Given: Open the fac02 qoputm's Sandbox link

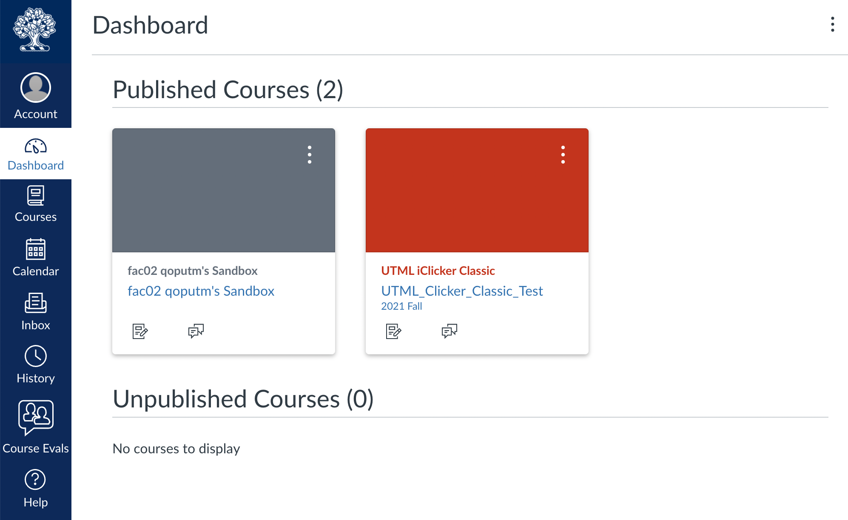Looking at the screenshot, I should click(x=201, y=291).
